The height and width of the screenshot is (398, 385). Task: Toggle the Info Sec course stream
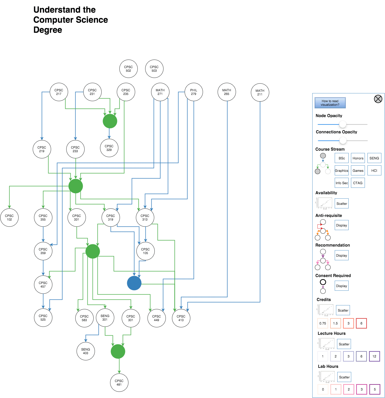(342, 183)
